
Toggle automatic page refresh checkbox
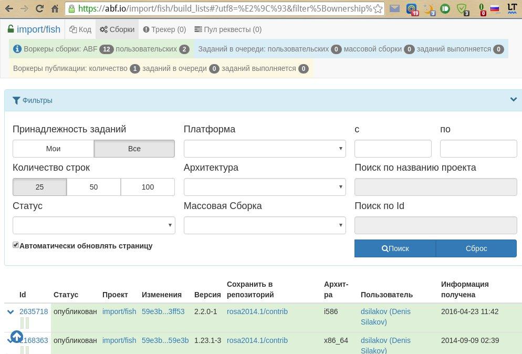tap(16, 245)
